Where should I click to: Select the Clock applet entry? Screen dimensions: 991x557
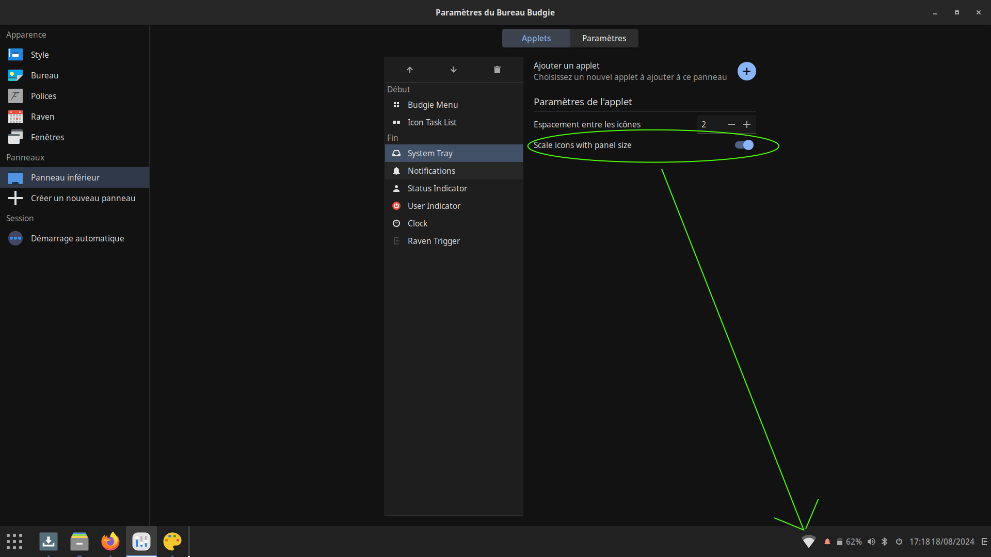[x=418, y=223]
